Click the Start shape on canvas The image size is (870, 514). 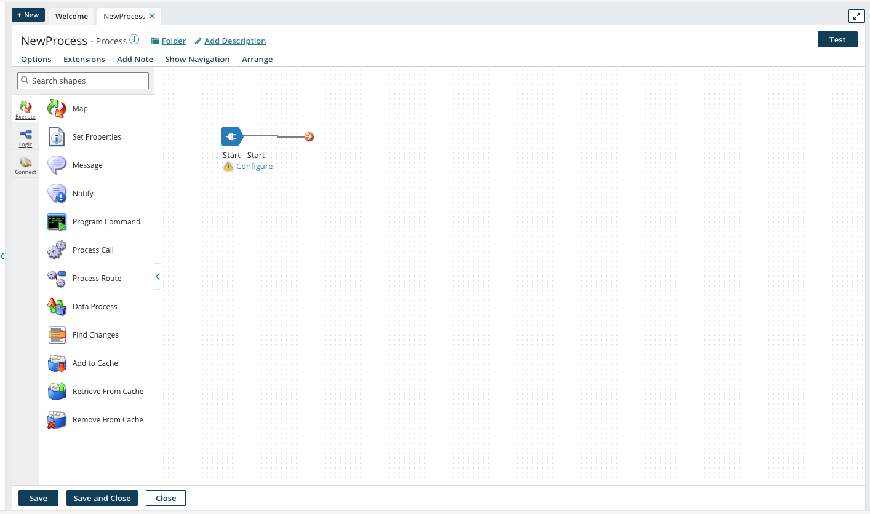click(231, 136)
